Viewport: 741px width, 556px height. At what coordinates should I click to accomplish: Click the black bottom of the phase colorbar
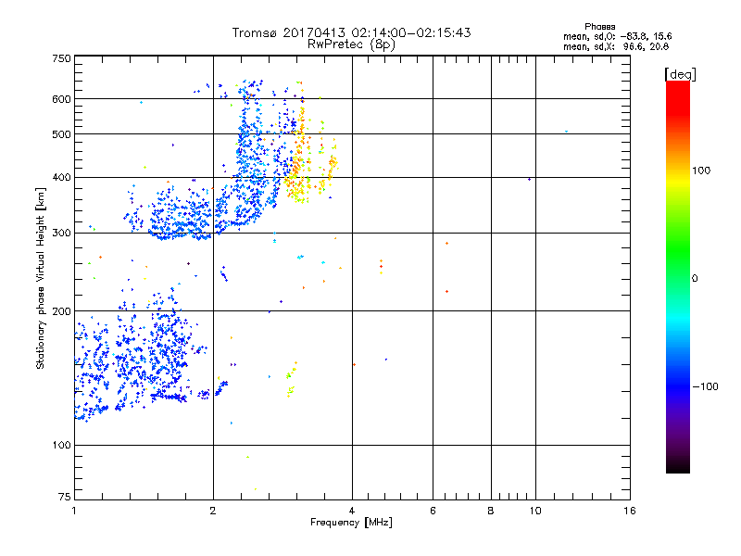pyautogui.click(x=678, y=466)
